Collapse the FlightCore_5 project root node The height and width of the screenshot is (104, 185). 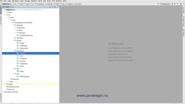click(x=3, y=10)
